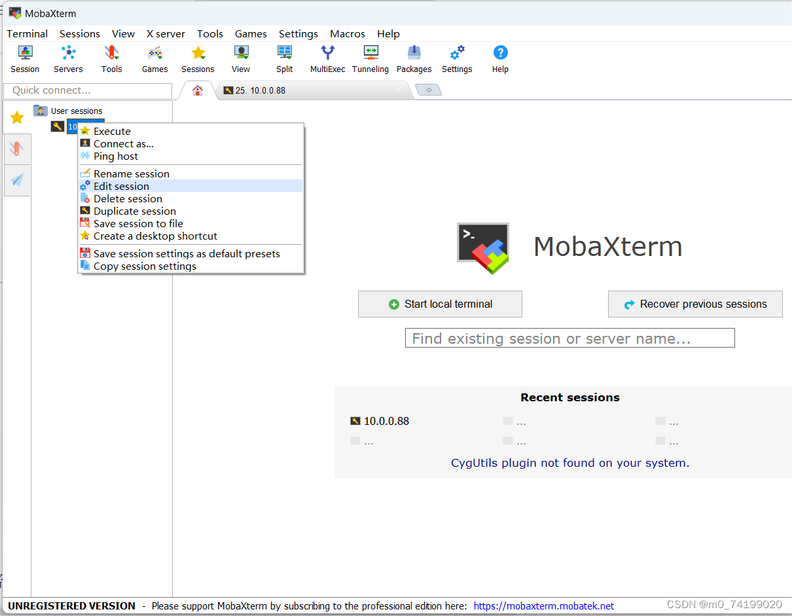
Task: Open the Terminal menu
Action: click(27, 33)
